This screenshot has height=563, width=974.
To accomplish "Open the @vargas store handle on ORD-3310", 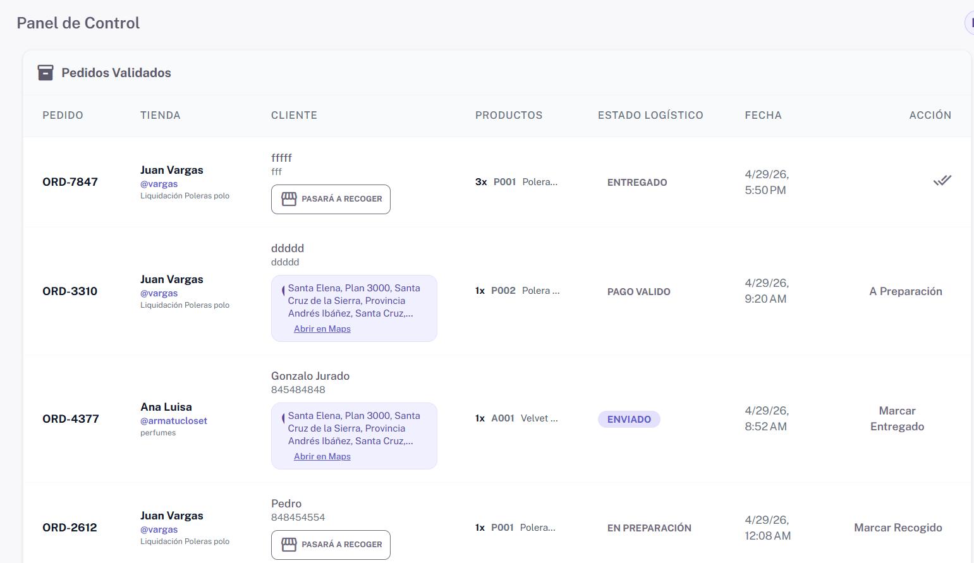I will point(159,293).
